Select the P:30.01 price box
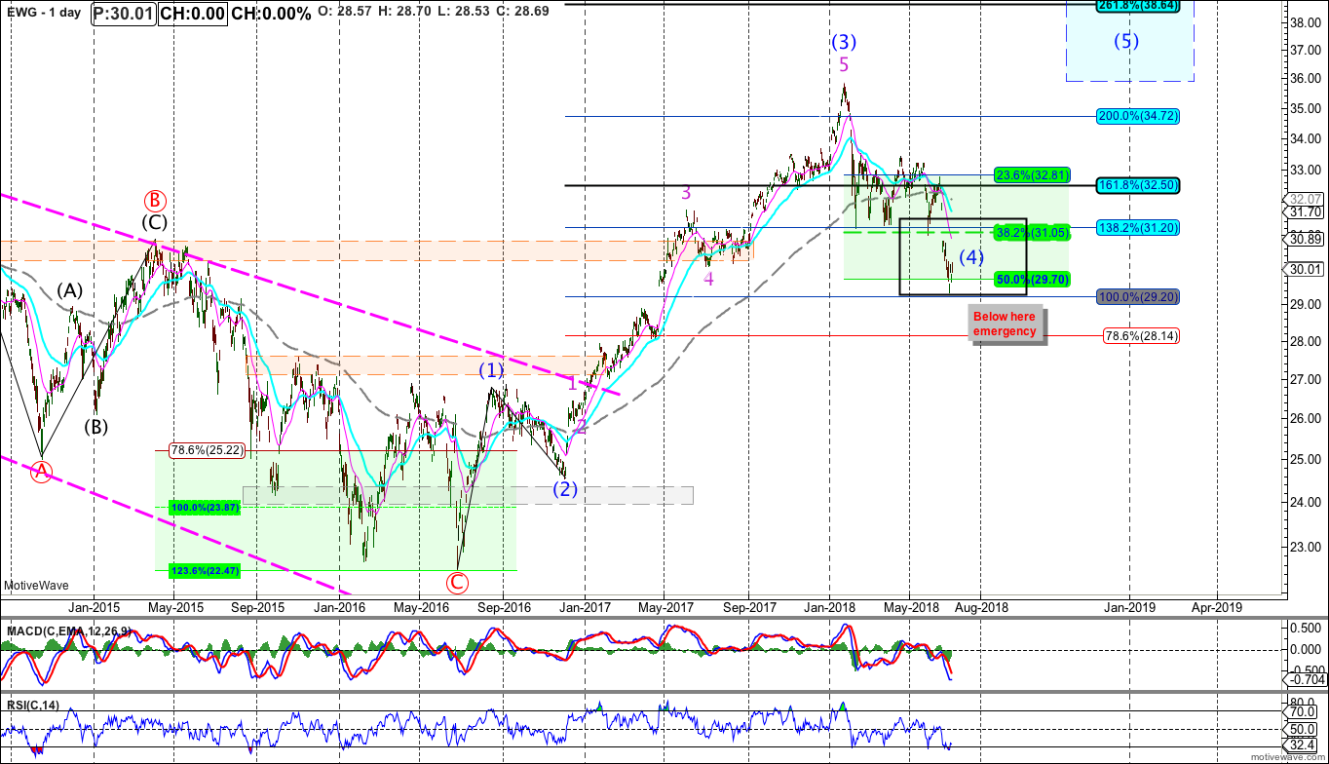1329x764 pixels. 125,14
